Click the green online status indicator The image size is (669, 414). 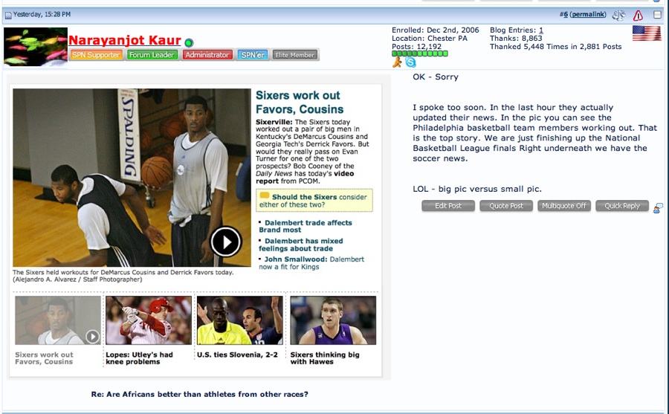pos(189,42)
